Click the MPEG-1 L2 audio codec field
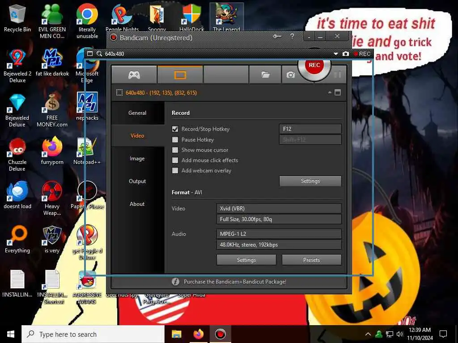 tap(279, 234)
